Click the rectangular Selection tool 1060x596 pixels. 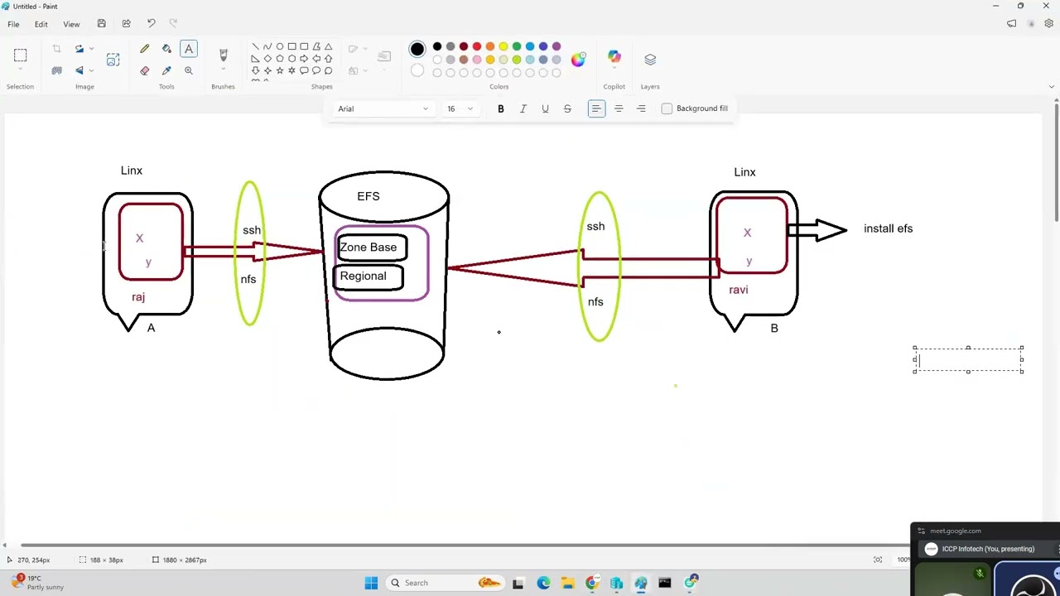pos(20,55)
